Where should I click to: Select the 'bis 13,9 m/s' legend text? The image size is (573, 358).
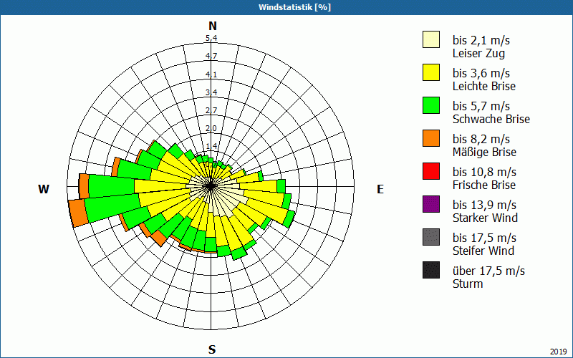484,205
